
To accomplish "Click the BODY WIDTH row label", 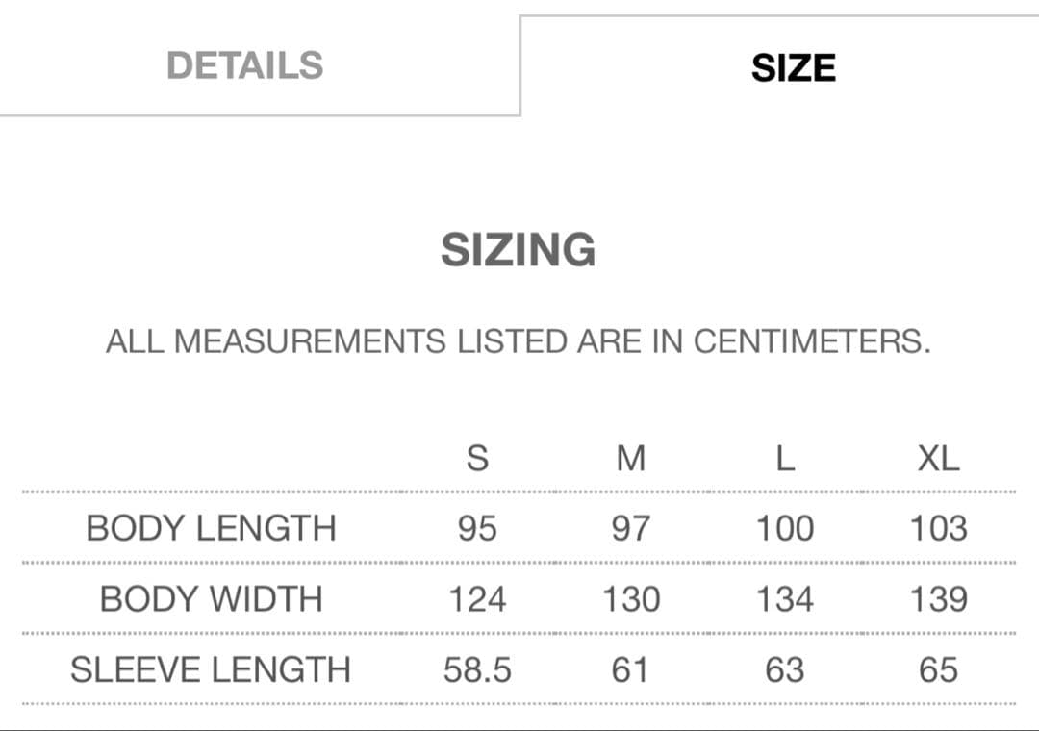I will point(211,599).
